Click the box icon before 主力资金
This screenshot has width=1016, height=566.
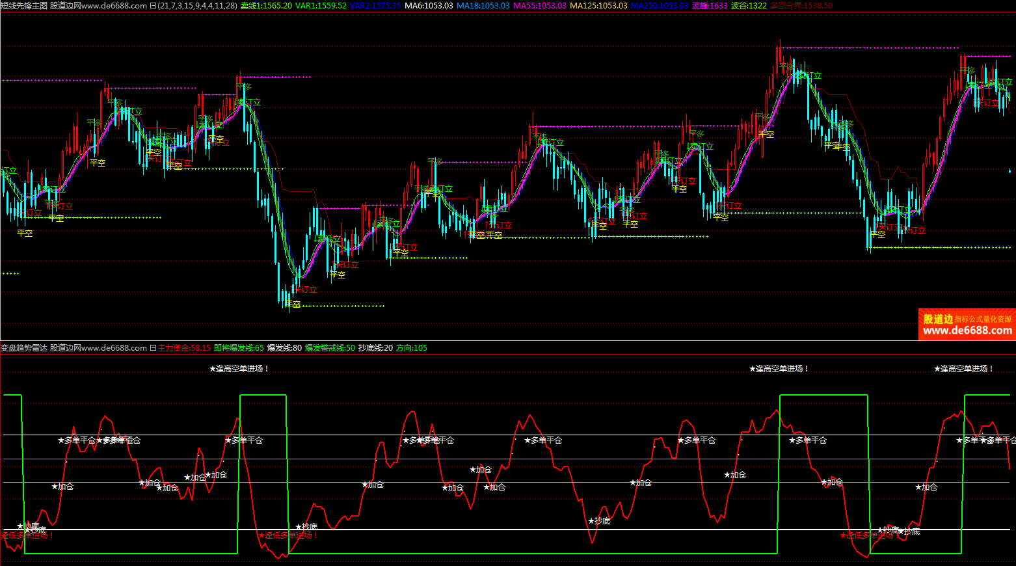154,348
